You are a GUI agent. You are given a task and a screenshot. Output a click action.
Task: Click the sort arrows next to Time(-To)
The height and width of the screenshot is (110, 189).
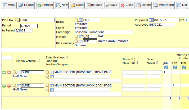138,59
